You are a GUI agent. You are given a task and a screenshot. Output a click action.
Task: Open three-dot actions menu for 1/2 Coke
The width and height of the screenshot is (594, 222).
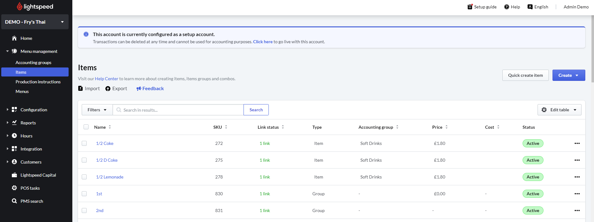577,143
